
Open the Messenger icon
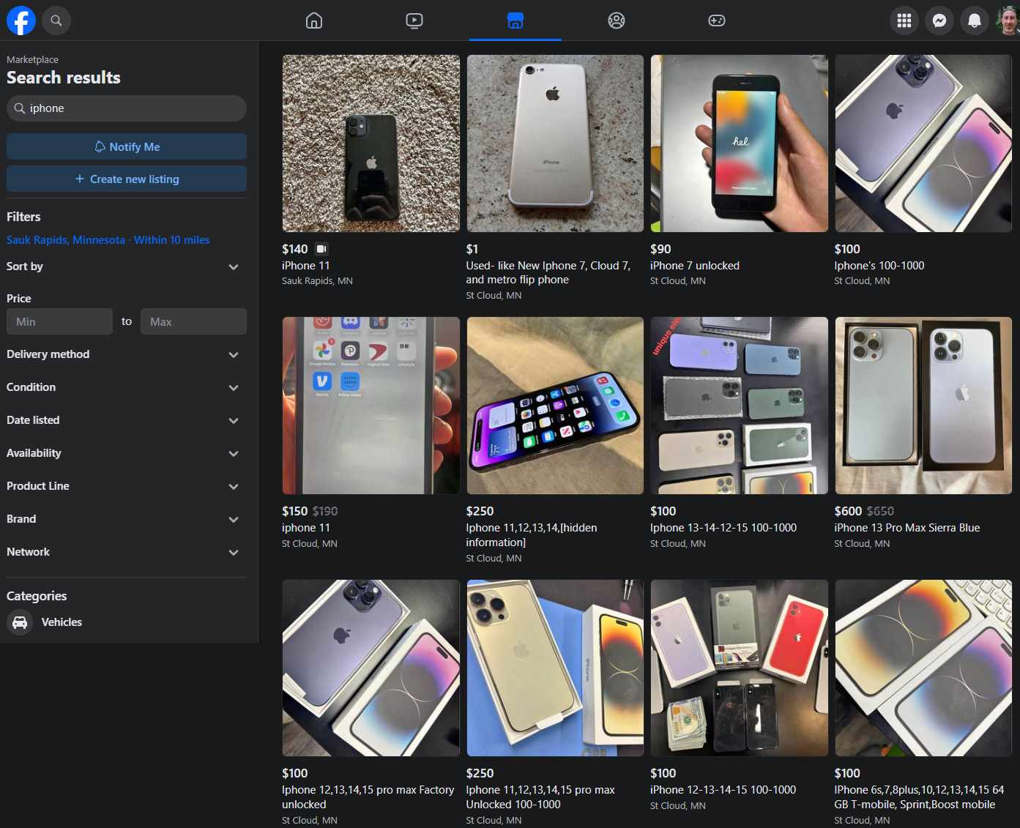pyautogui.click(x=939, y=20)
